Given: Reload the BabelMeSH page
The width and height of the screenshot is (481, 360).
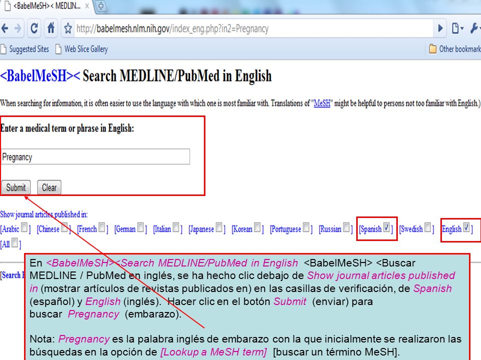Looking at the screenshot, I should coord(34,28).
